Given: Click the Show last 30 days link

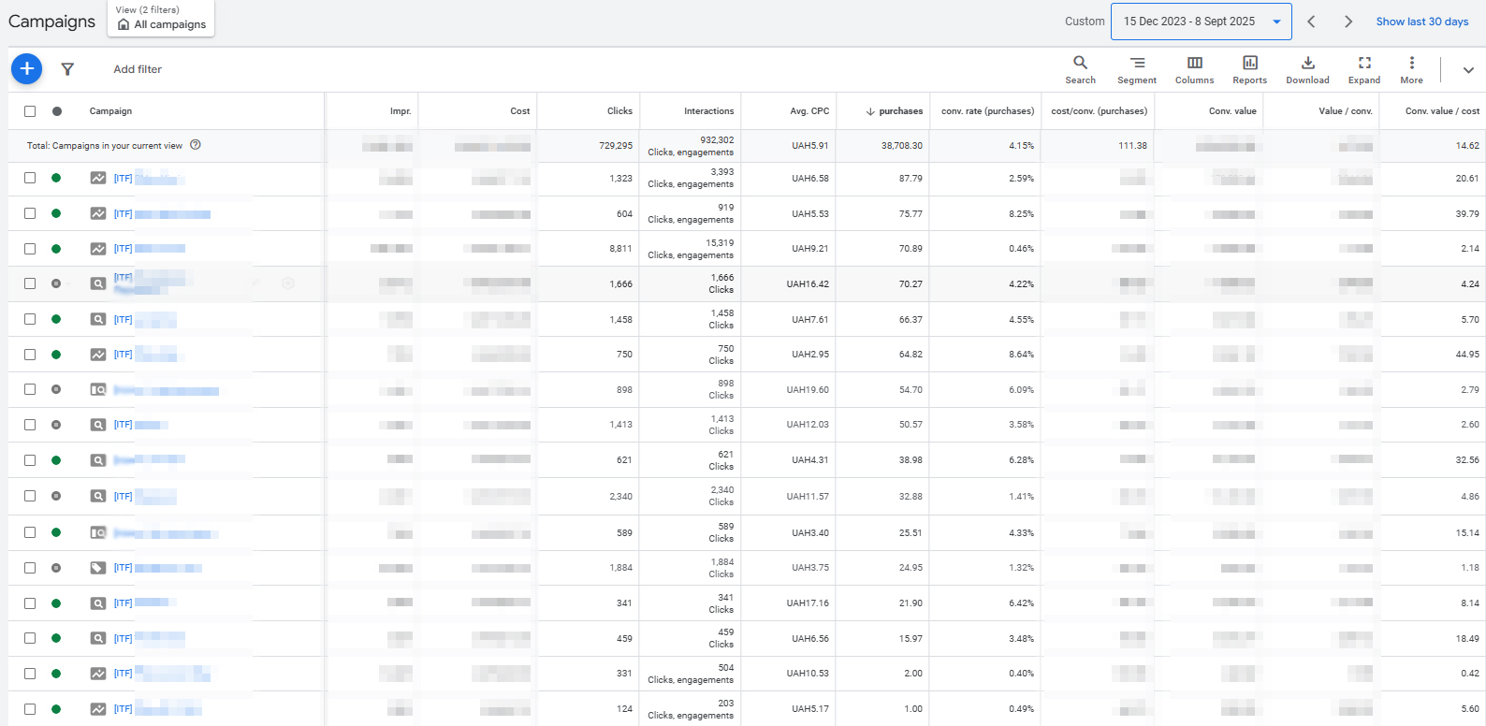Looking at the screenshot, I should pyautogui.click(x=1421, y=22).
